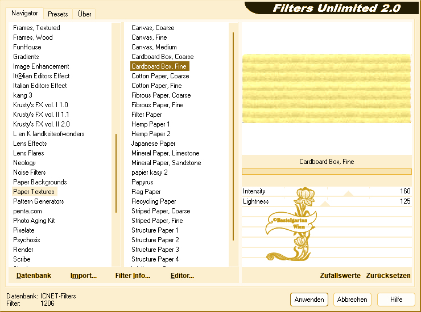This screenshot has height=312, width=421.
Task: Click the filter list scrollbar thumb
Action: point(233,136)
